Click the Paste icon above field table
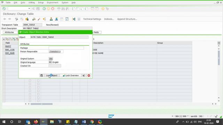The image size is (223, 125). pos(10,39)
